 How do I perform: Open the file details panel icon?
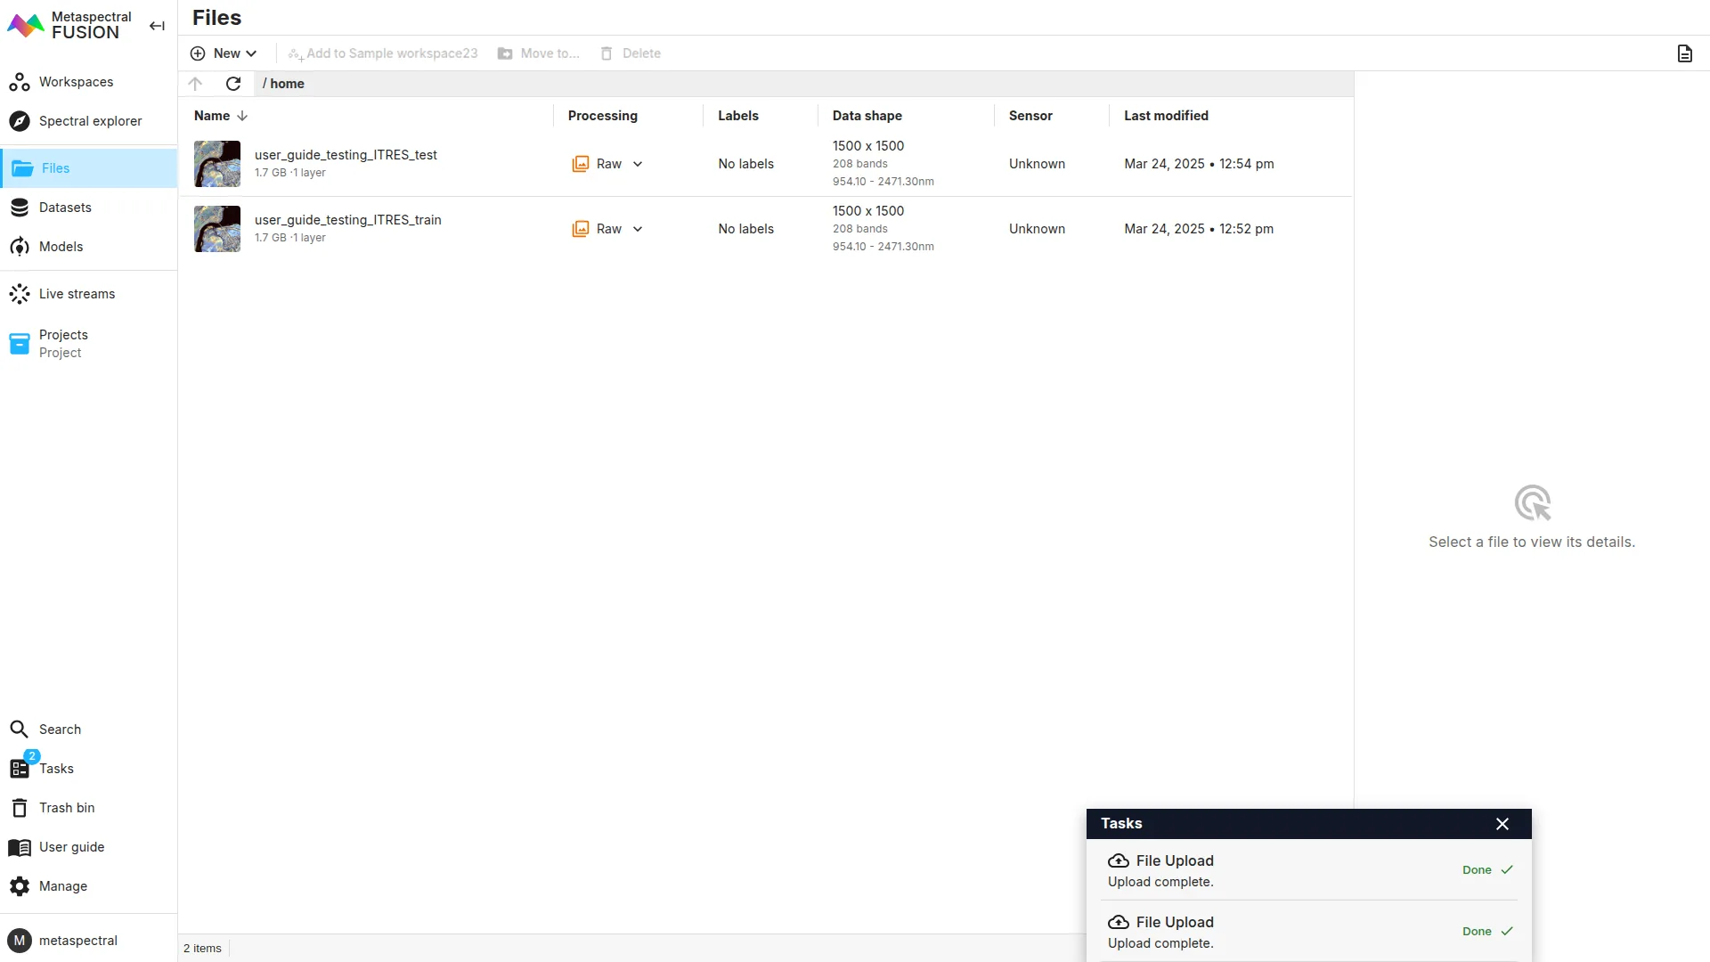(1684, 53)
